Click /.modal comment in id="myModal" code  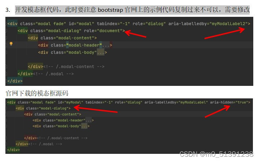[x=45, y=144]
